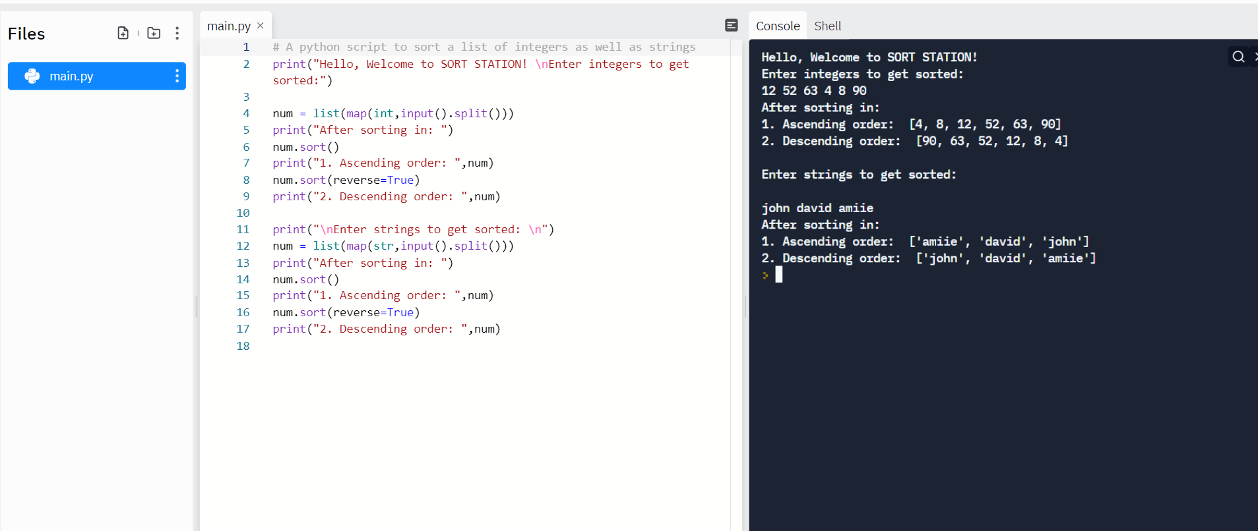
Task: Close the main.py editor tab
Action: 261,26
